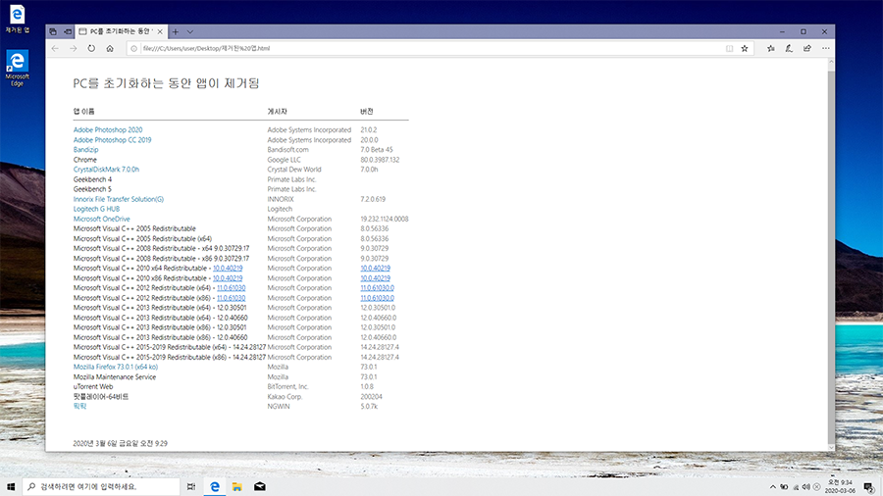Select the Chrome app name text
Image resolution: width=883 pixels, height=496 pixels.
[x=85, y=160]
